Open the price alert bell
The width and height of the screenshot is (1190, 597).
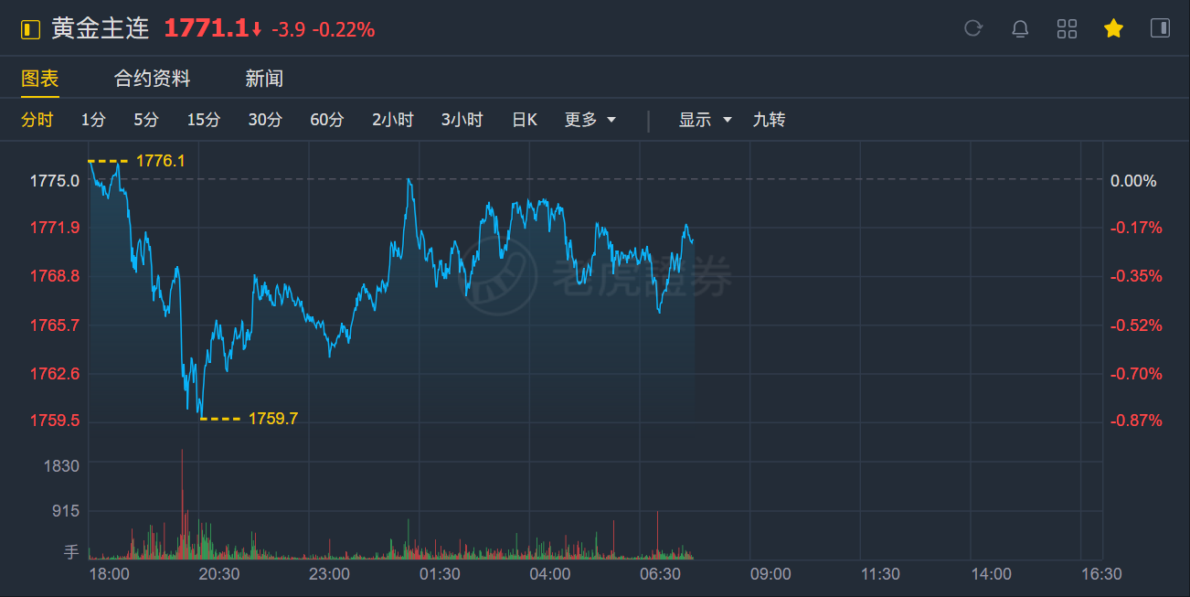(1020, 28)
